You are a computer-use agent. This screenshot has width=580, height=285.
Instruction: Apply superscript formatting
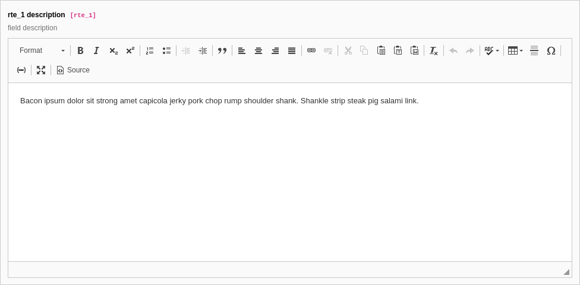click(130, 50)
